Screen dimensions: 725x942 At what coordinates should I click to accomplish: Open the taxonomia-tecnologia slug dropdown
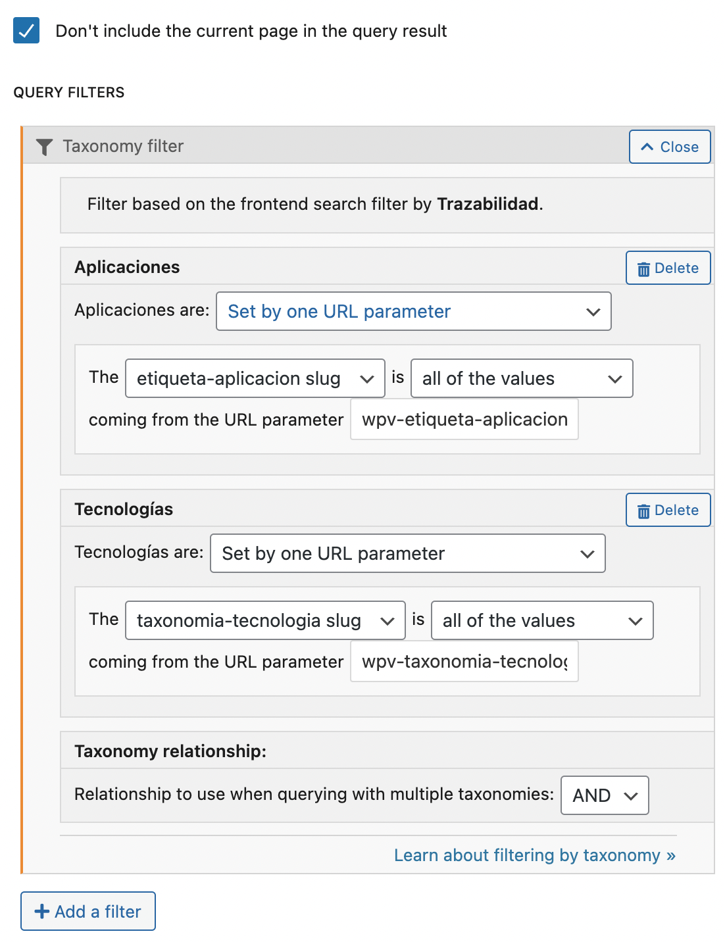[x=265, y=620]
